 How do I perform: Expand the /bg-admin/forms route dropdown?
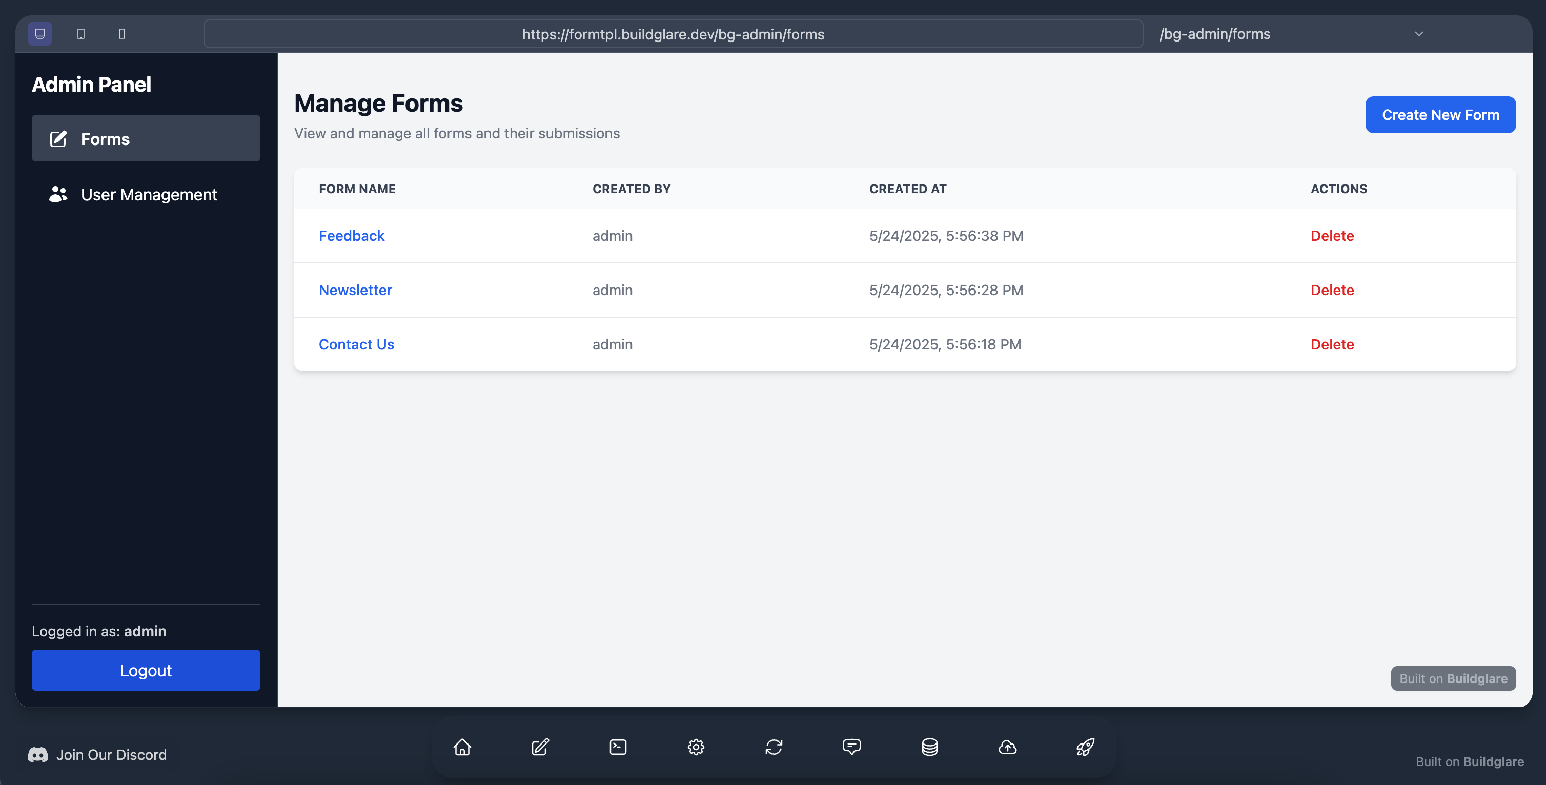1419,34
